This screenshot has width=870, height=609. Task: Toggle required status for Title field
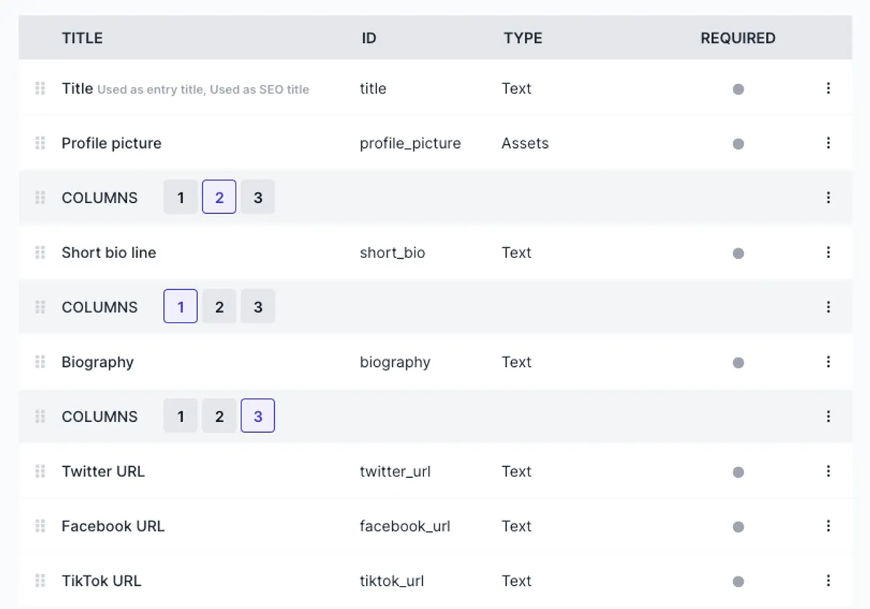point(738,89)
